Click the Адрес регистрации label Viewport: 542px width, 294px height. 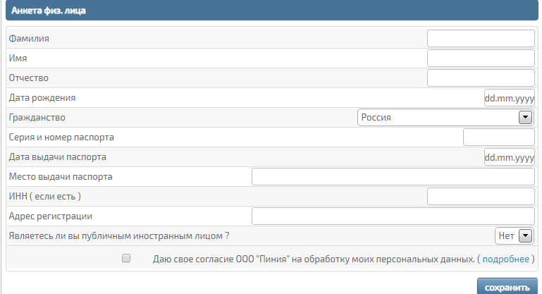(51, 216)
